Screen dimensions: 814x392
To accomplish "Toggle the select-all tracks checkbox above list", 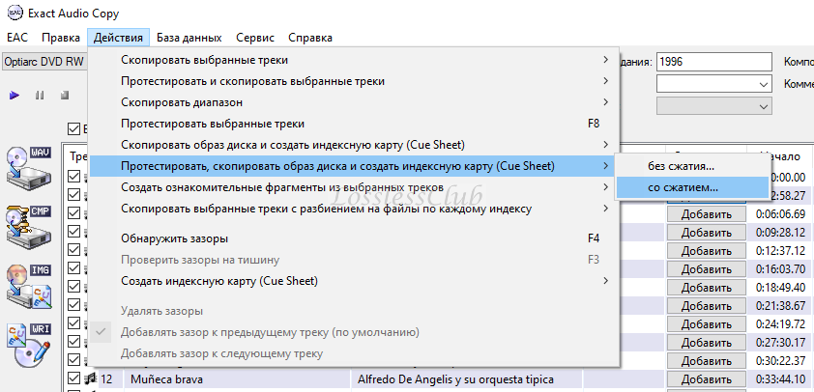I will point(74,128).
